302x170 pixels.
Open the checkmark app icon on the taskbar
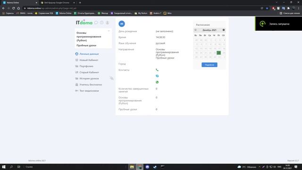pos(155,167)
